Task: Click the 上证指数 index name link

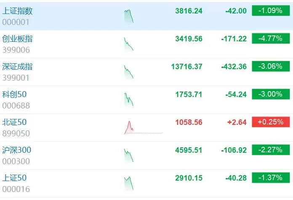Action: point(17,11)
